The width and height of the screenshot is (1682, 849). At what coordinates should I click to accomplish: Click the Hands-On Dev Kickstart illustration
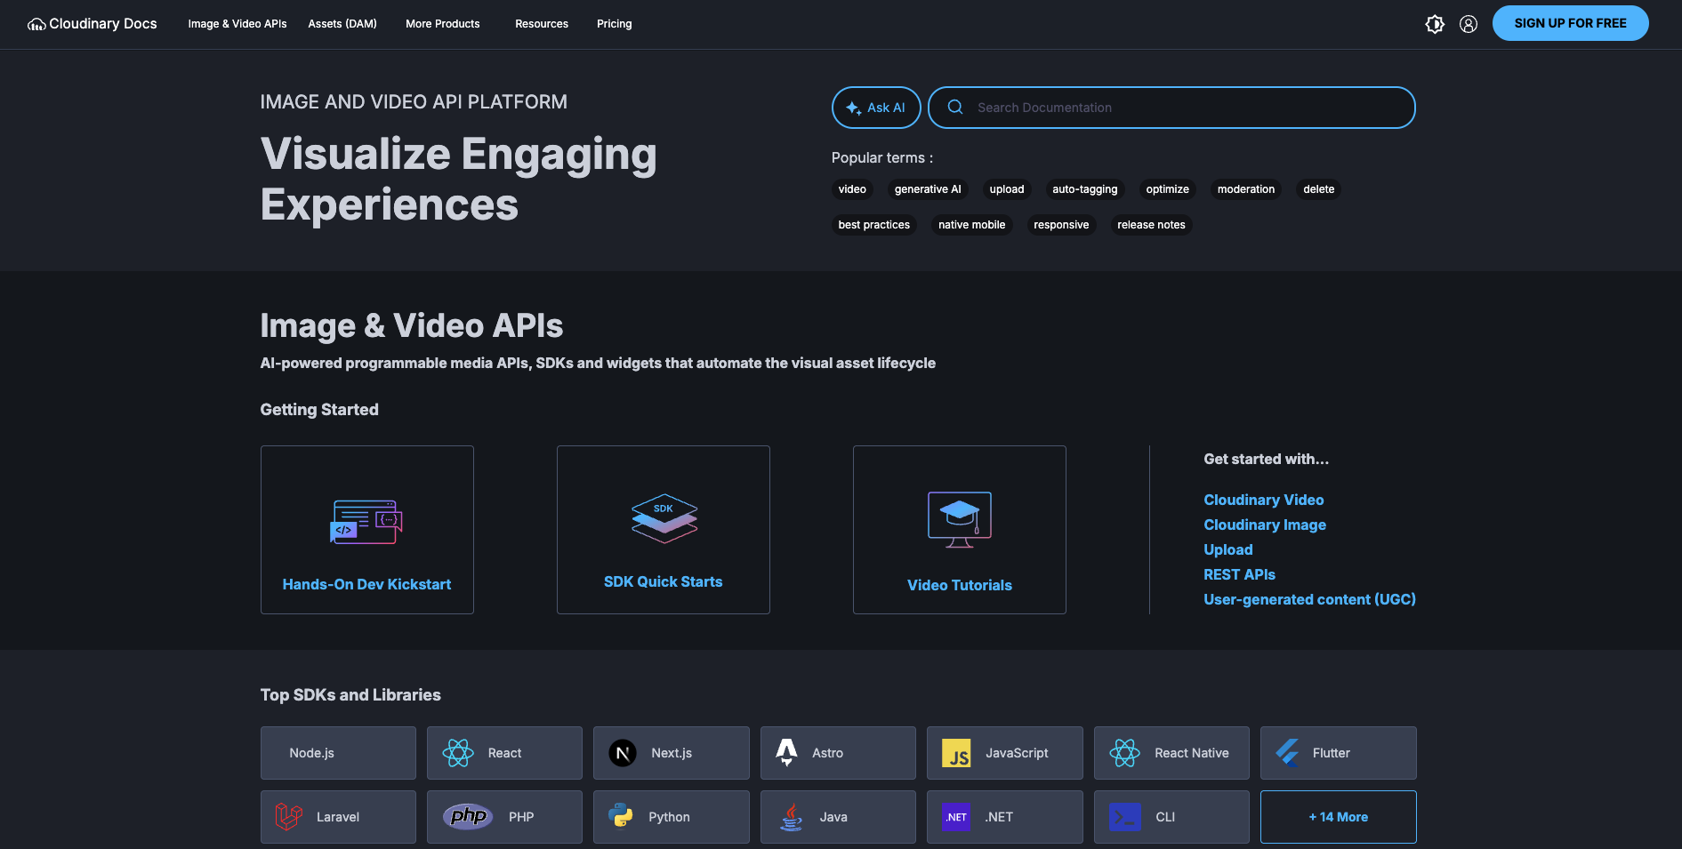366,521
